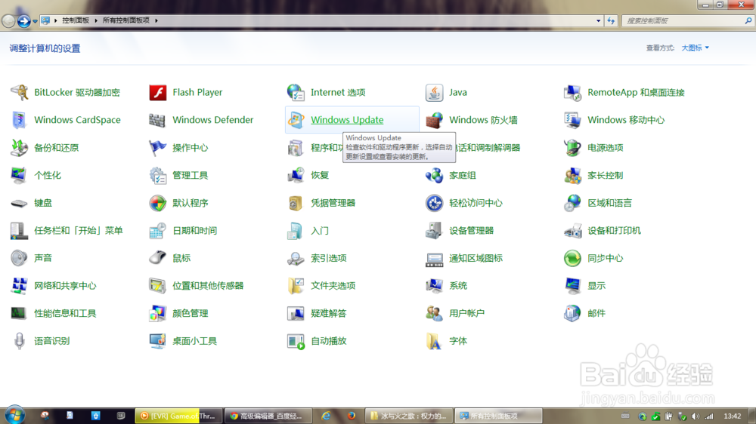756x424 pixels.
Task: Click the 个性化 icon
Action: coord(20,175)
